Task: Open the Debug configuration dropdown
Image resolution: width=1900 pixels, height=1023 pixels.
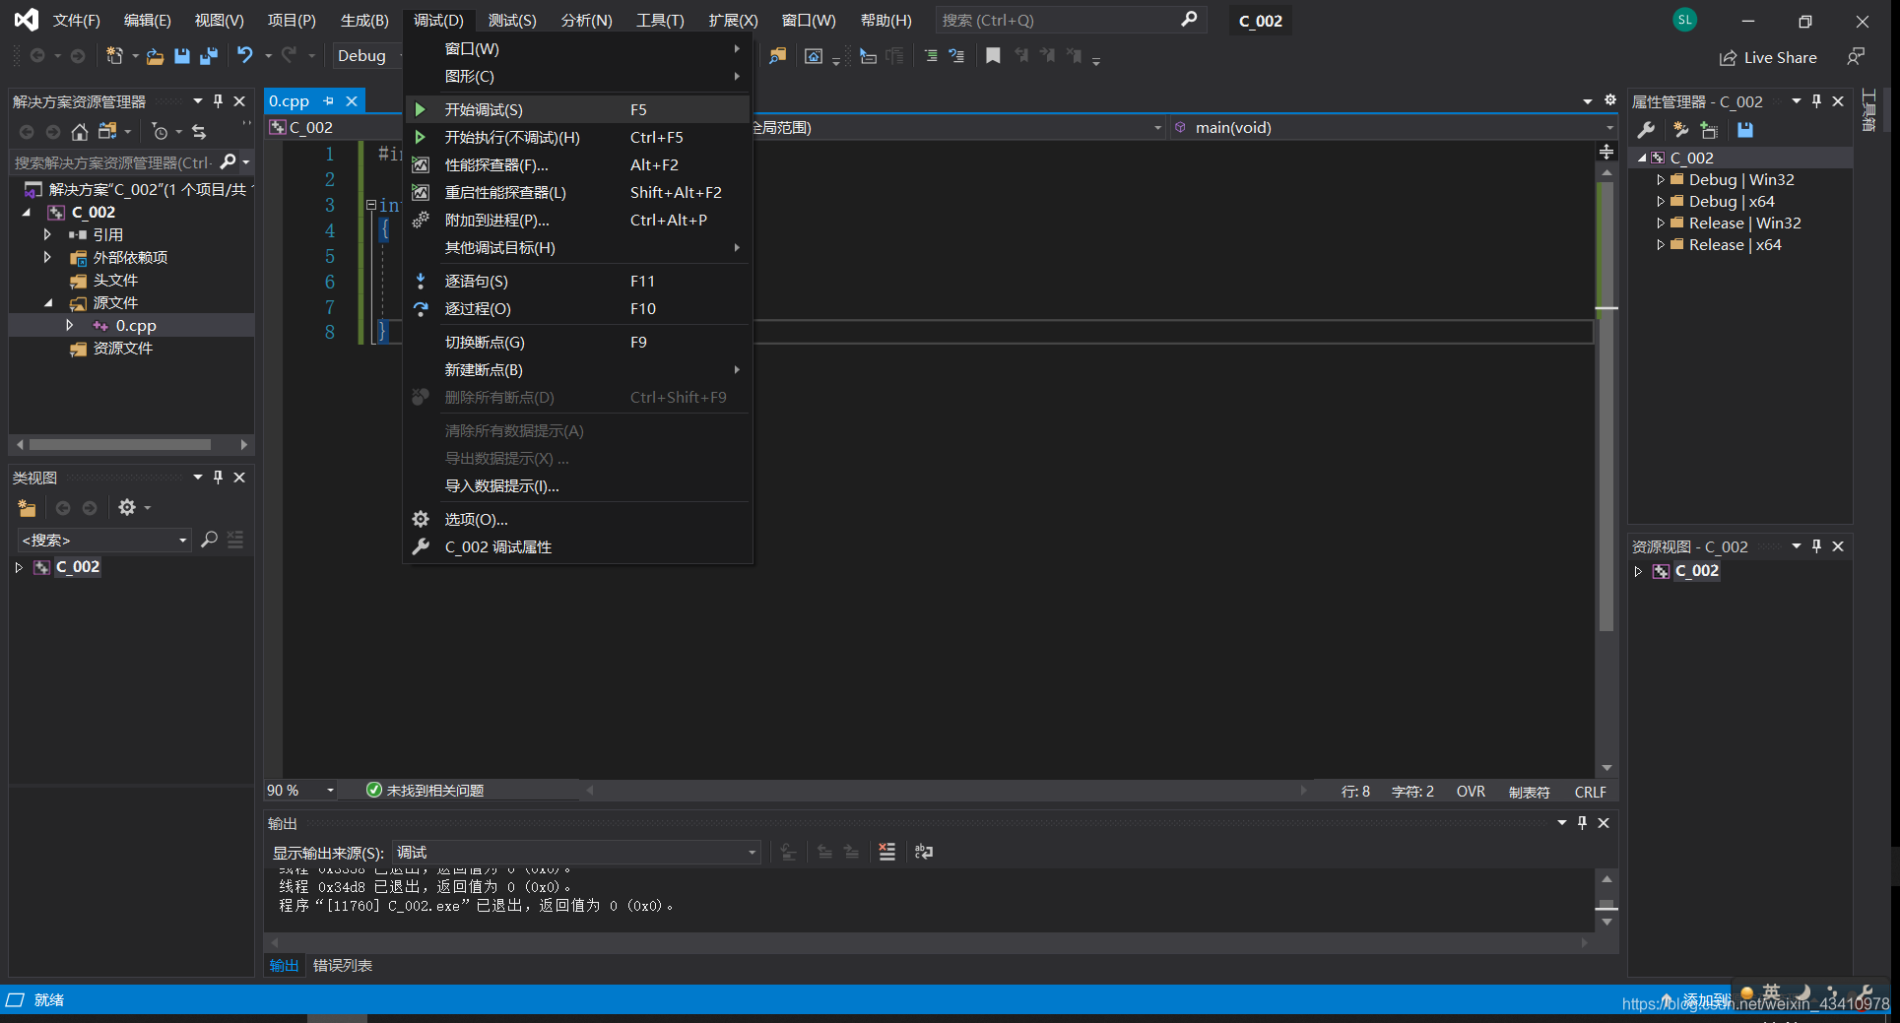Action: (x=368, y=56)
